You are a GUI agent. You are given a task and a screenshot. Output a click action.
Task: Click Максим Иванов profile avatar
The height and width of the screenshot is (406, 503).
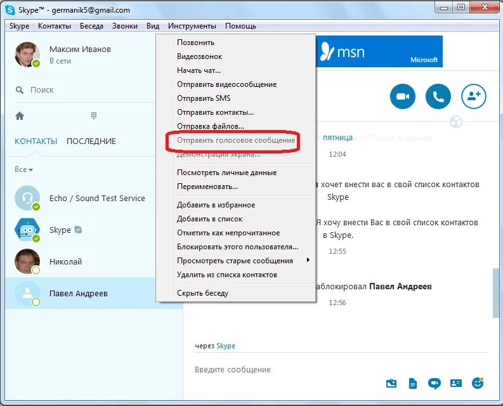pos(27,55)
